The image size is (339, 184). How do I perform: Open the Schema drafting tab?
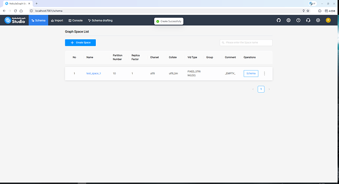pos(100,21)
